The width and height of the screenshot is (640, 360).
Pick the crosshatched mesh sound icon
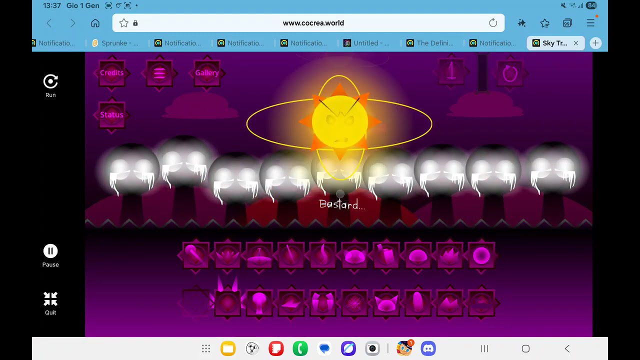point(355,302)
